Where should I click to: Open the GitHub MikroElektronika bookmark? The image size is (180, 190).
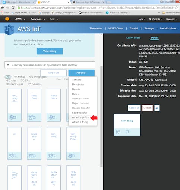pyautogui.click(x=91, y=13)
